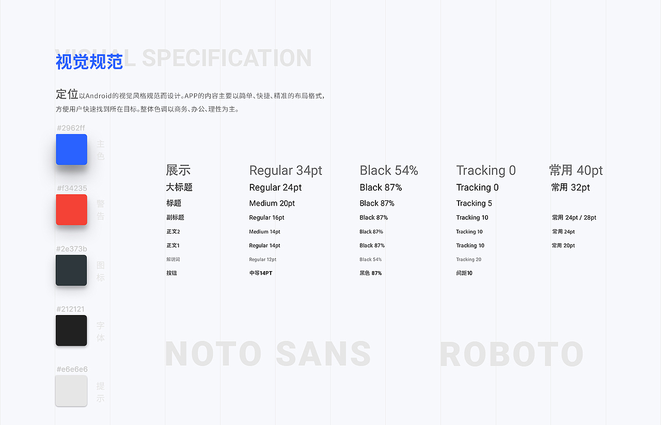Click the blue 视觉规范 heading
Image resolution: width=661 pixels, height=425 pixels.
(89, 62)
